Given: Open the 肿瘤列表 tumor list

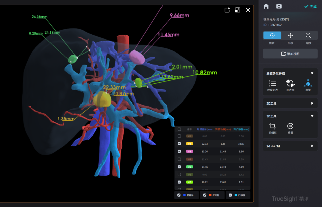Looking at the screenshot, I should pyautogui.click(x=272, y=85).
